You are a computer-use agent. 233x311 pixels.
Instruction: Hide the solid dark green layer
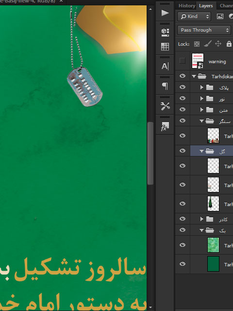tap(183, 264)
